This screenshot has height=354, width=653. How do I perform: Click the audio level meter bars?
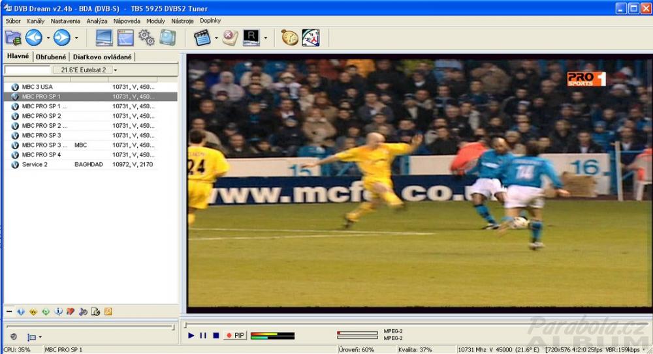[273, 336]
